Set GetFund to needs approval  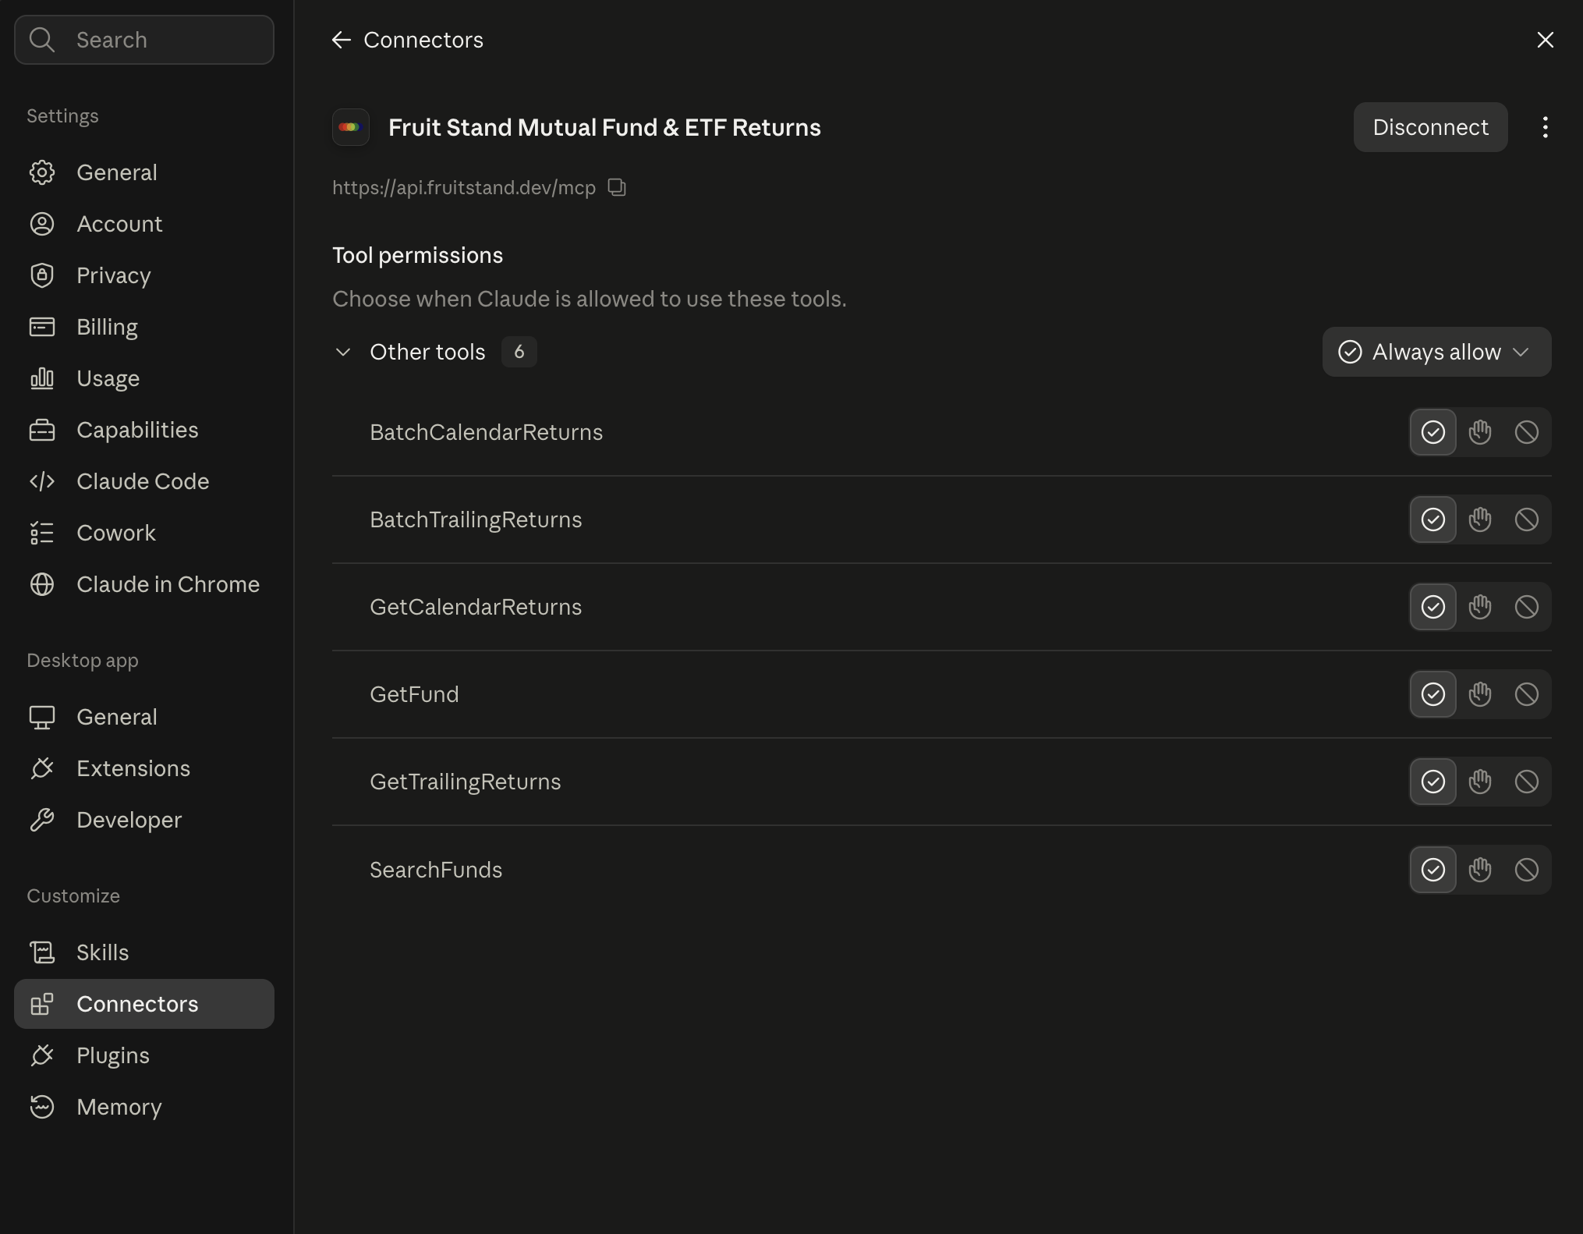coord(1479,694)
